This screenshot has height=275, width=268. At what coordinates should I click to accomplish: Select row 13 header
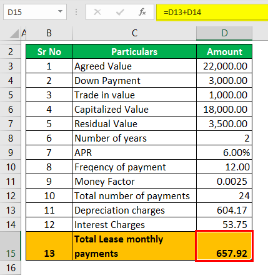tap(11, 210)
